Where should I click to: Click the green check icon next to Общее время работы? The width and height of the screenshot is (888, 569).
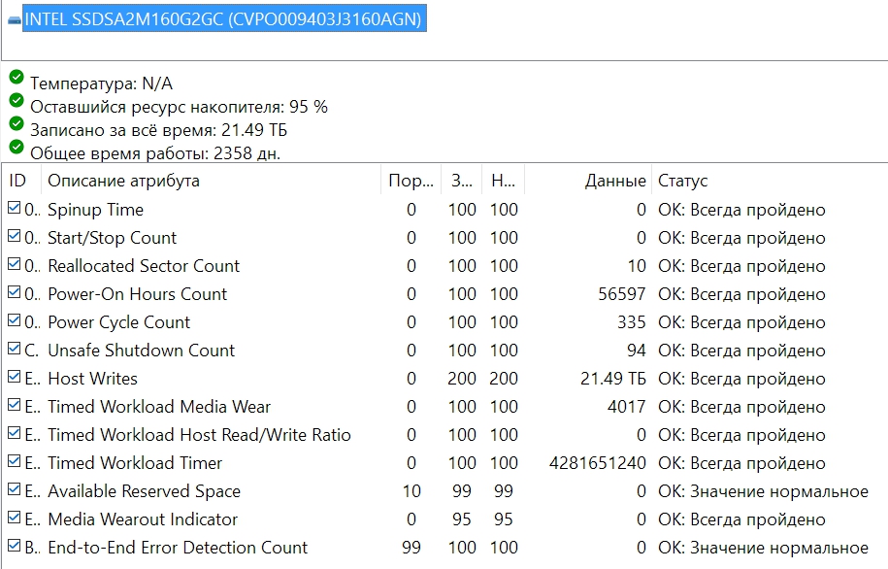(x=16, y=147)
